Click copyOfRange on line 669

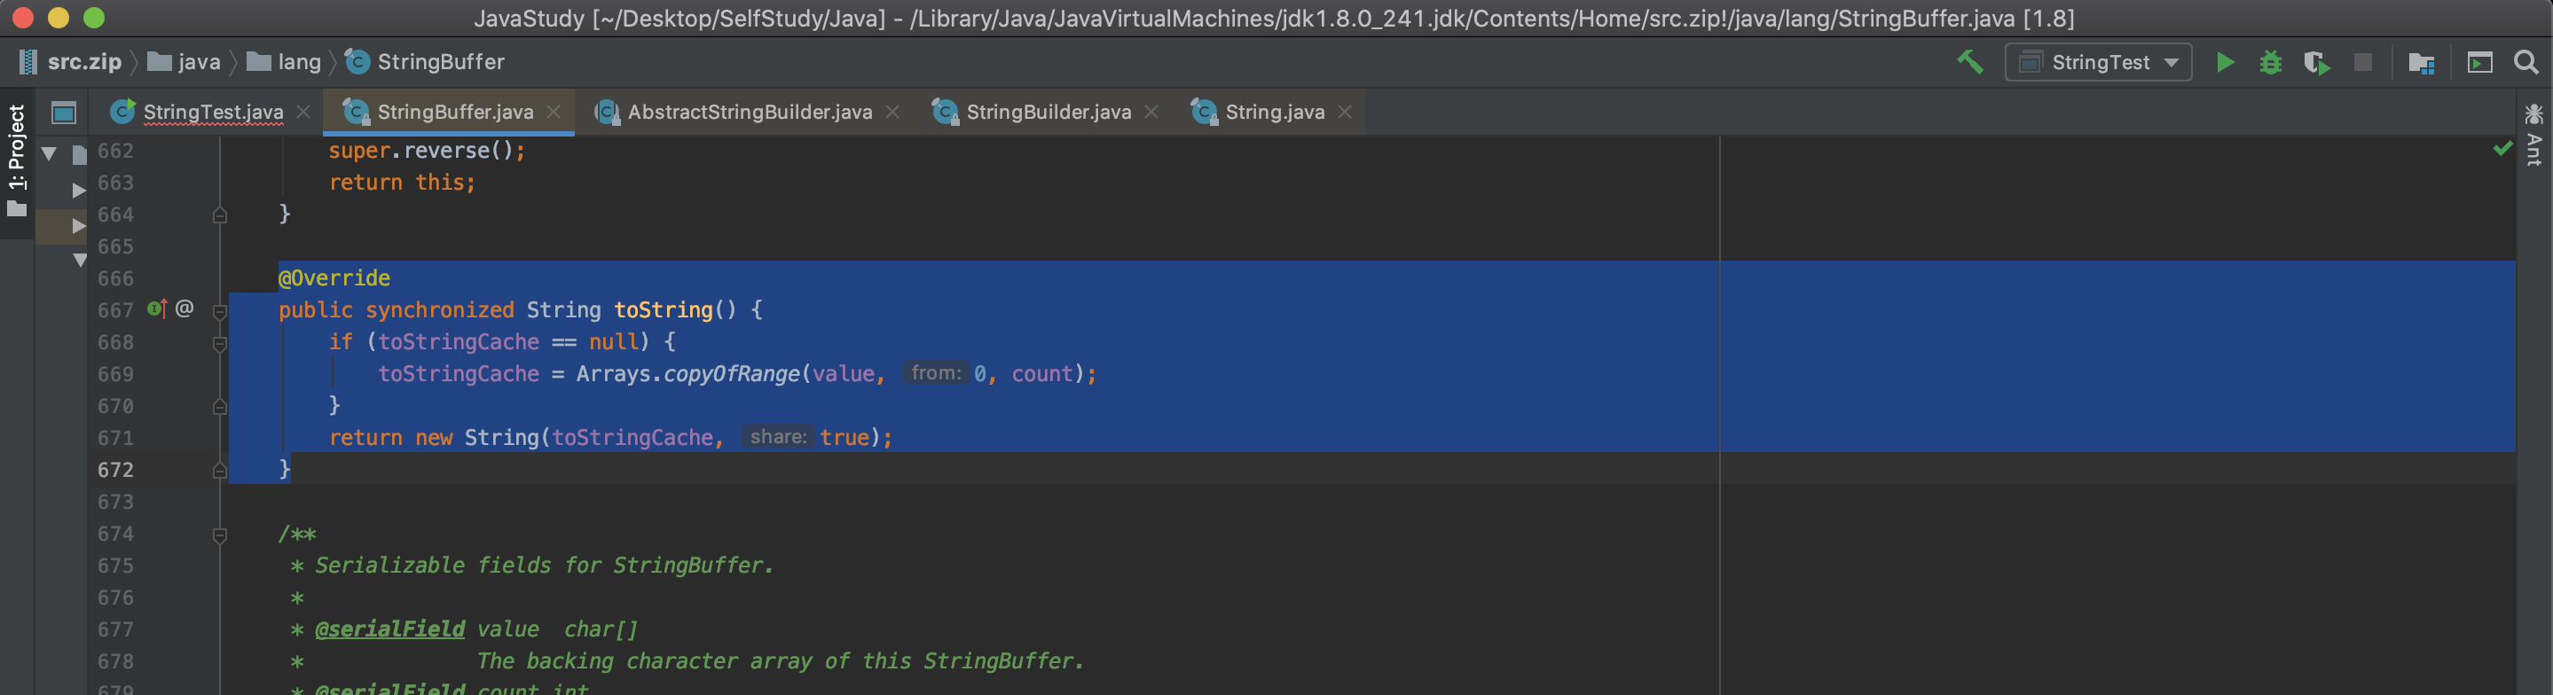(732, 373)
